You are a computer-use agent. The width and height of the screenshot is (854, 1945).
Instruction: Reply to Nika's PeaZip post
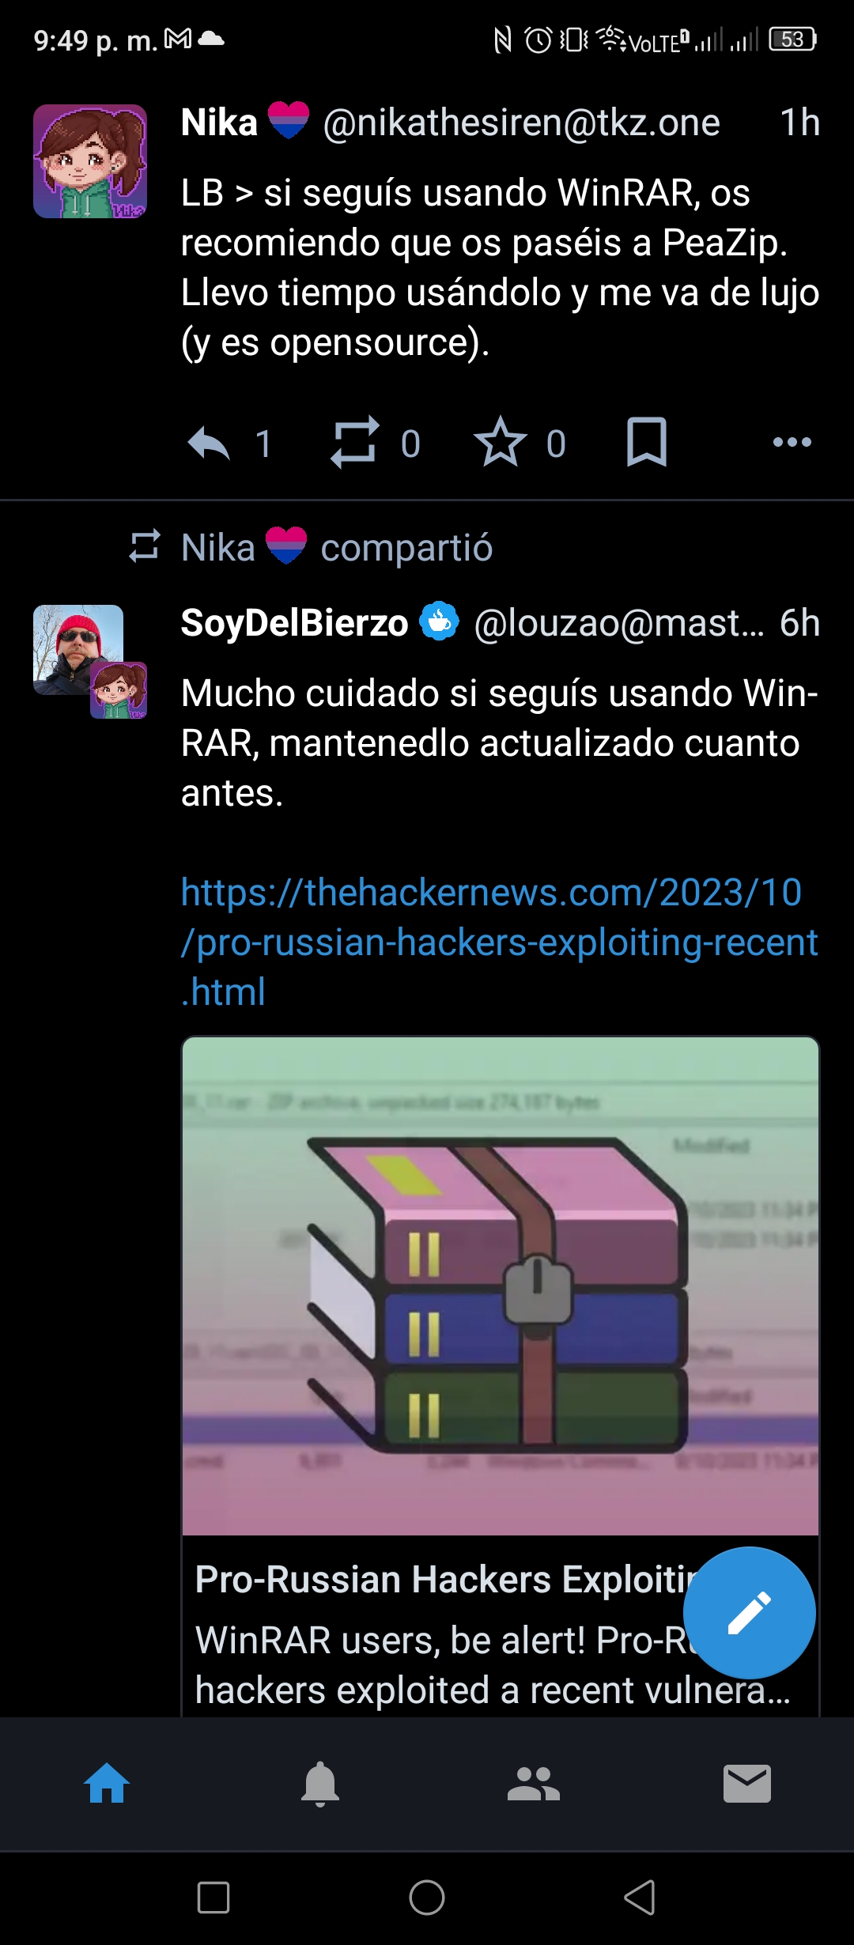[209, 443]
